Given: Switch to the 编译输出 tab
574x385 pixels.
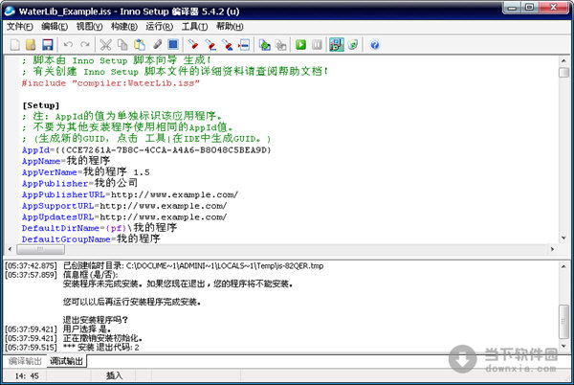Looking at the screenshot, I should (x=26, y=361).
